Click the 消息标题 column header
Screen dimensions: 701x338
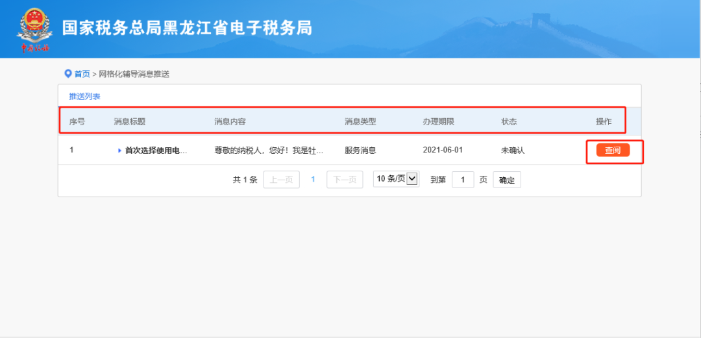point(130,121)
